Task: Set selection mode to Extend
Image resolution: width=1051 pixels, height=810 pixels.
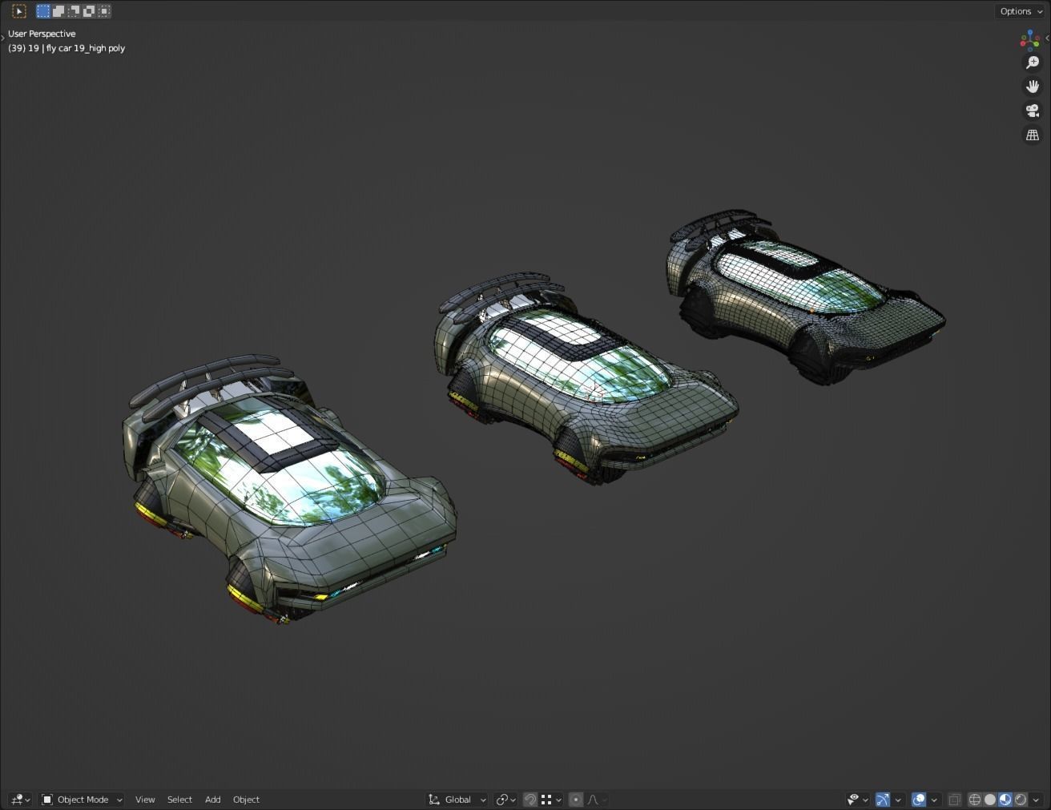Action: click(x=58, y=11)
